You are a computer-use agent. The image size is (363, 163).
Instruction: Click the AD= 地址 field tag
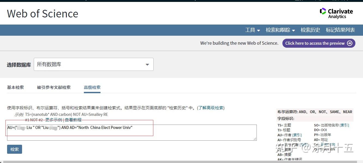click(321, 140)
